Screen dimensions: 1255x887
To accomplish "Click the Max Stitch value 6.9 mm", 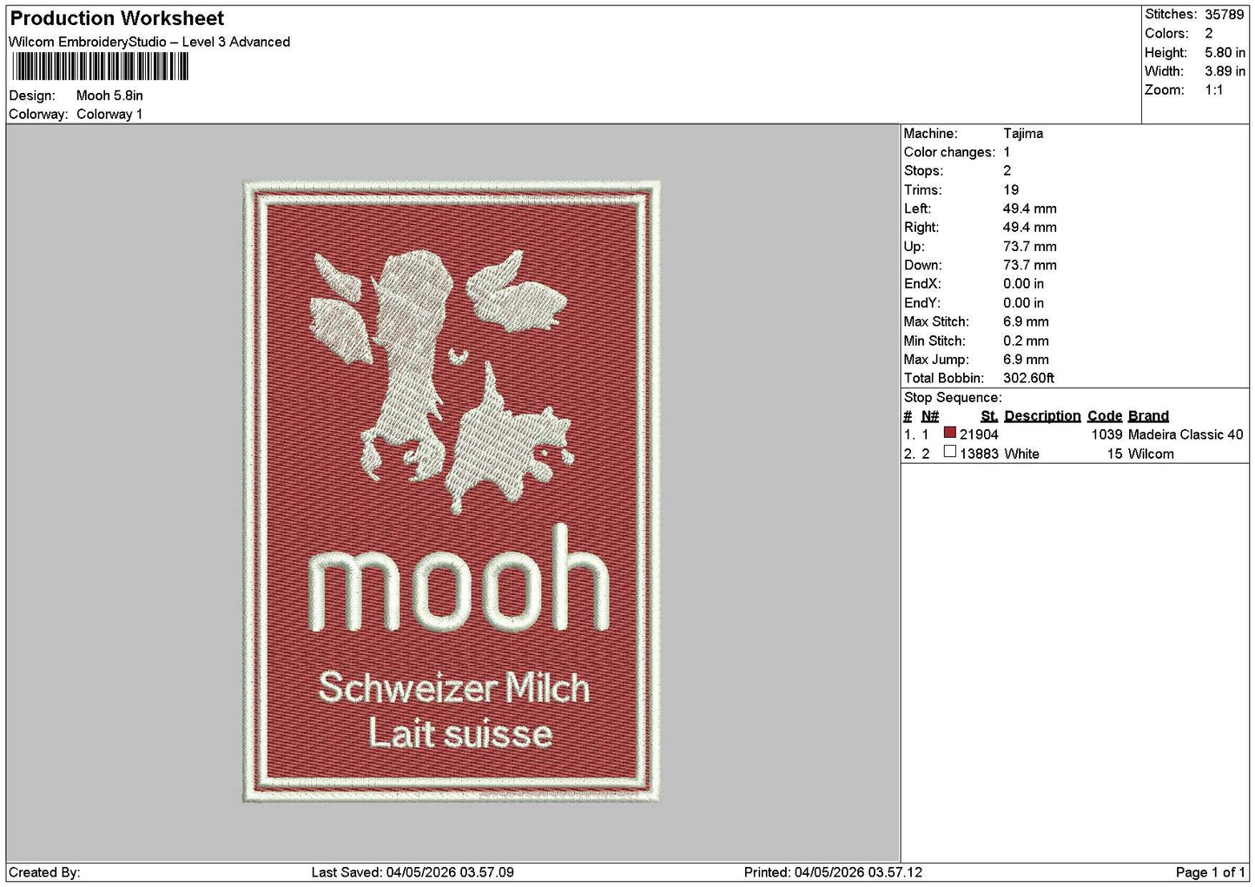I will 1026,321.
